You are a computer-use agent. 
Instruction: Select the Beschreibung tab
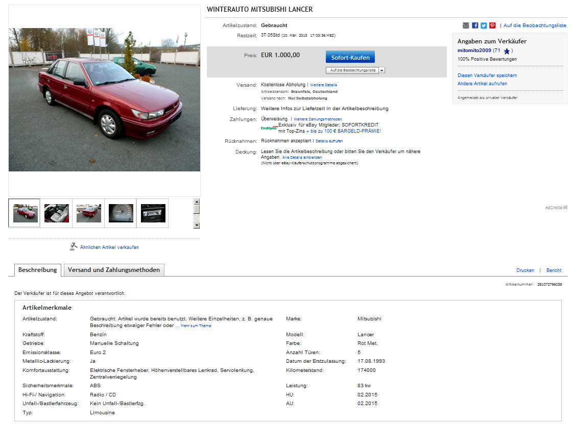tap(38, 270)
